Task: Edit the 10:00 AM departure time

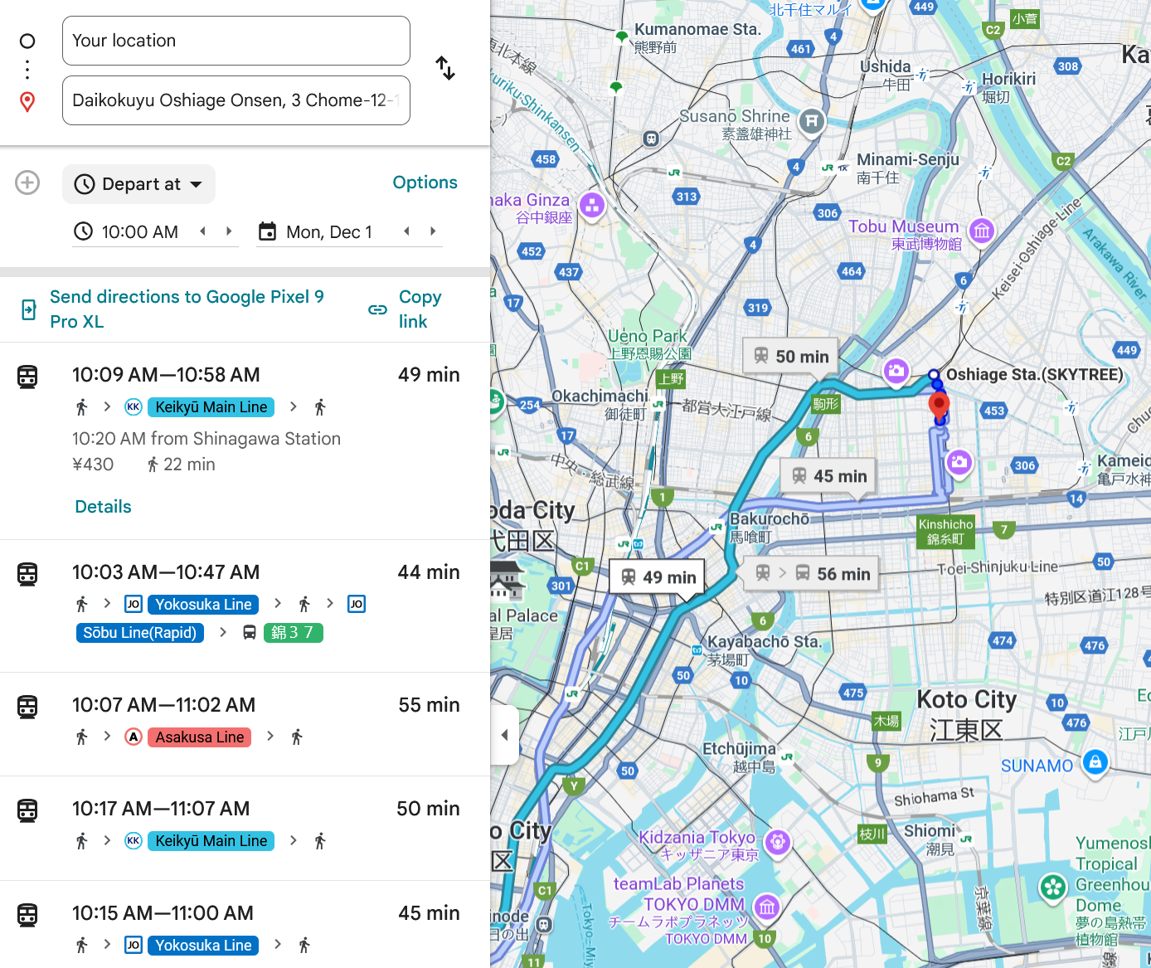Action: [140, 232]
